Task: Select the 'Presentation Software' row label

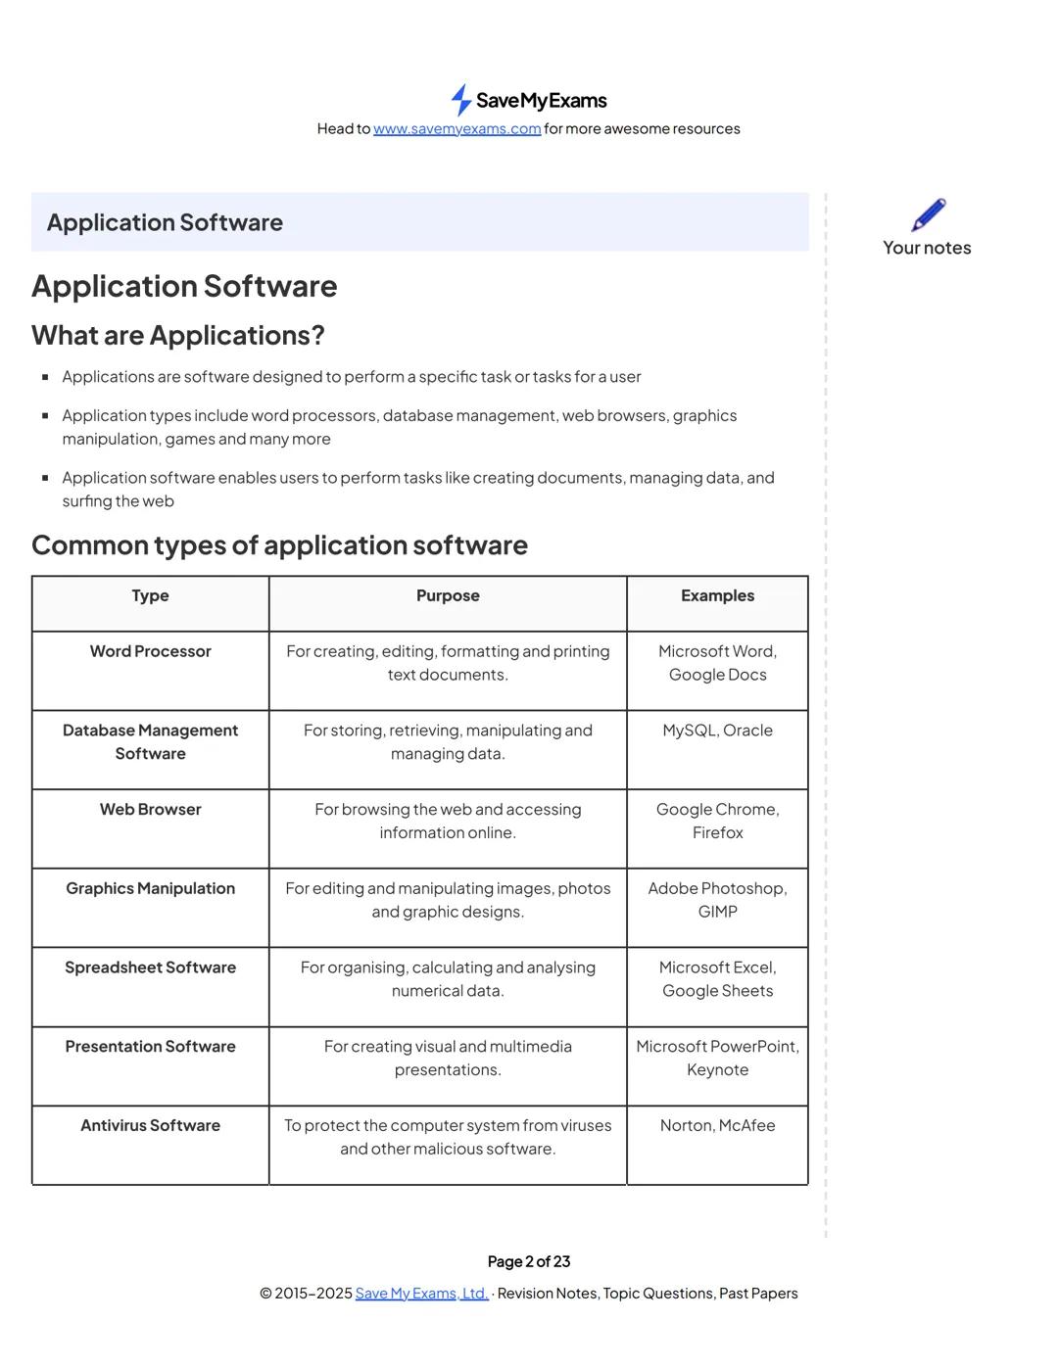Action: (x=150, y=1047)
